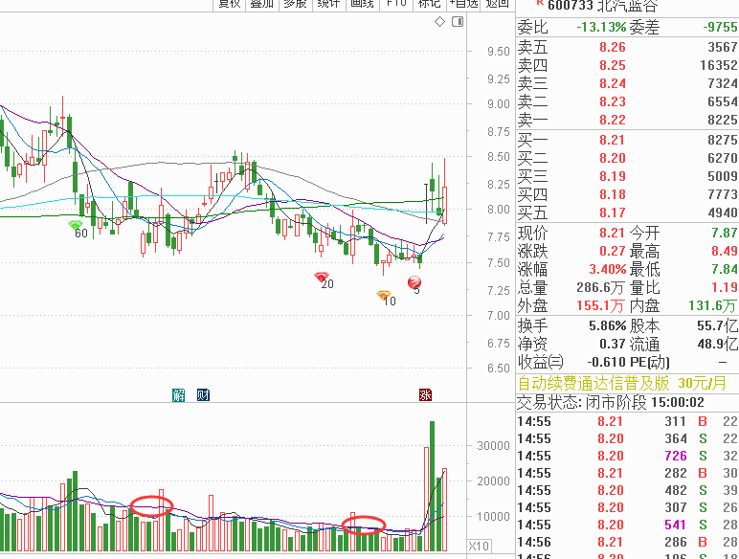This screenshot has width=739, height=559.
Task: Click the 涨跌 0.27 value
Action: click(613, 251)
